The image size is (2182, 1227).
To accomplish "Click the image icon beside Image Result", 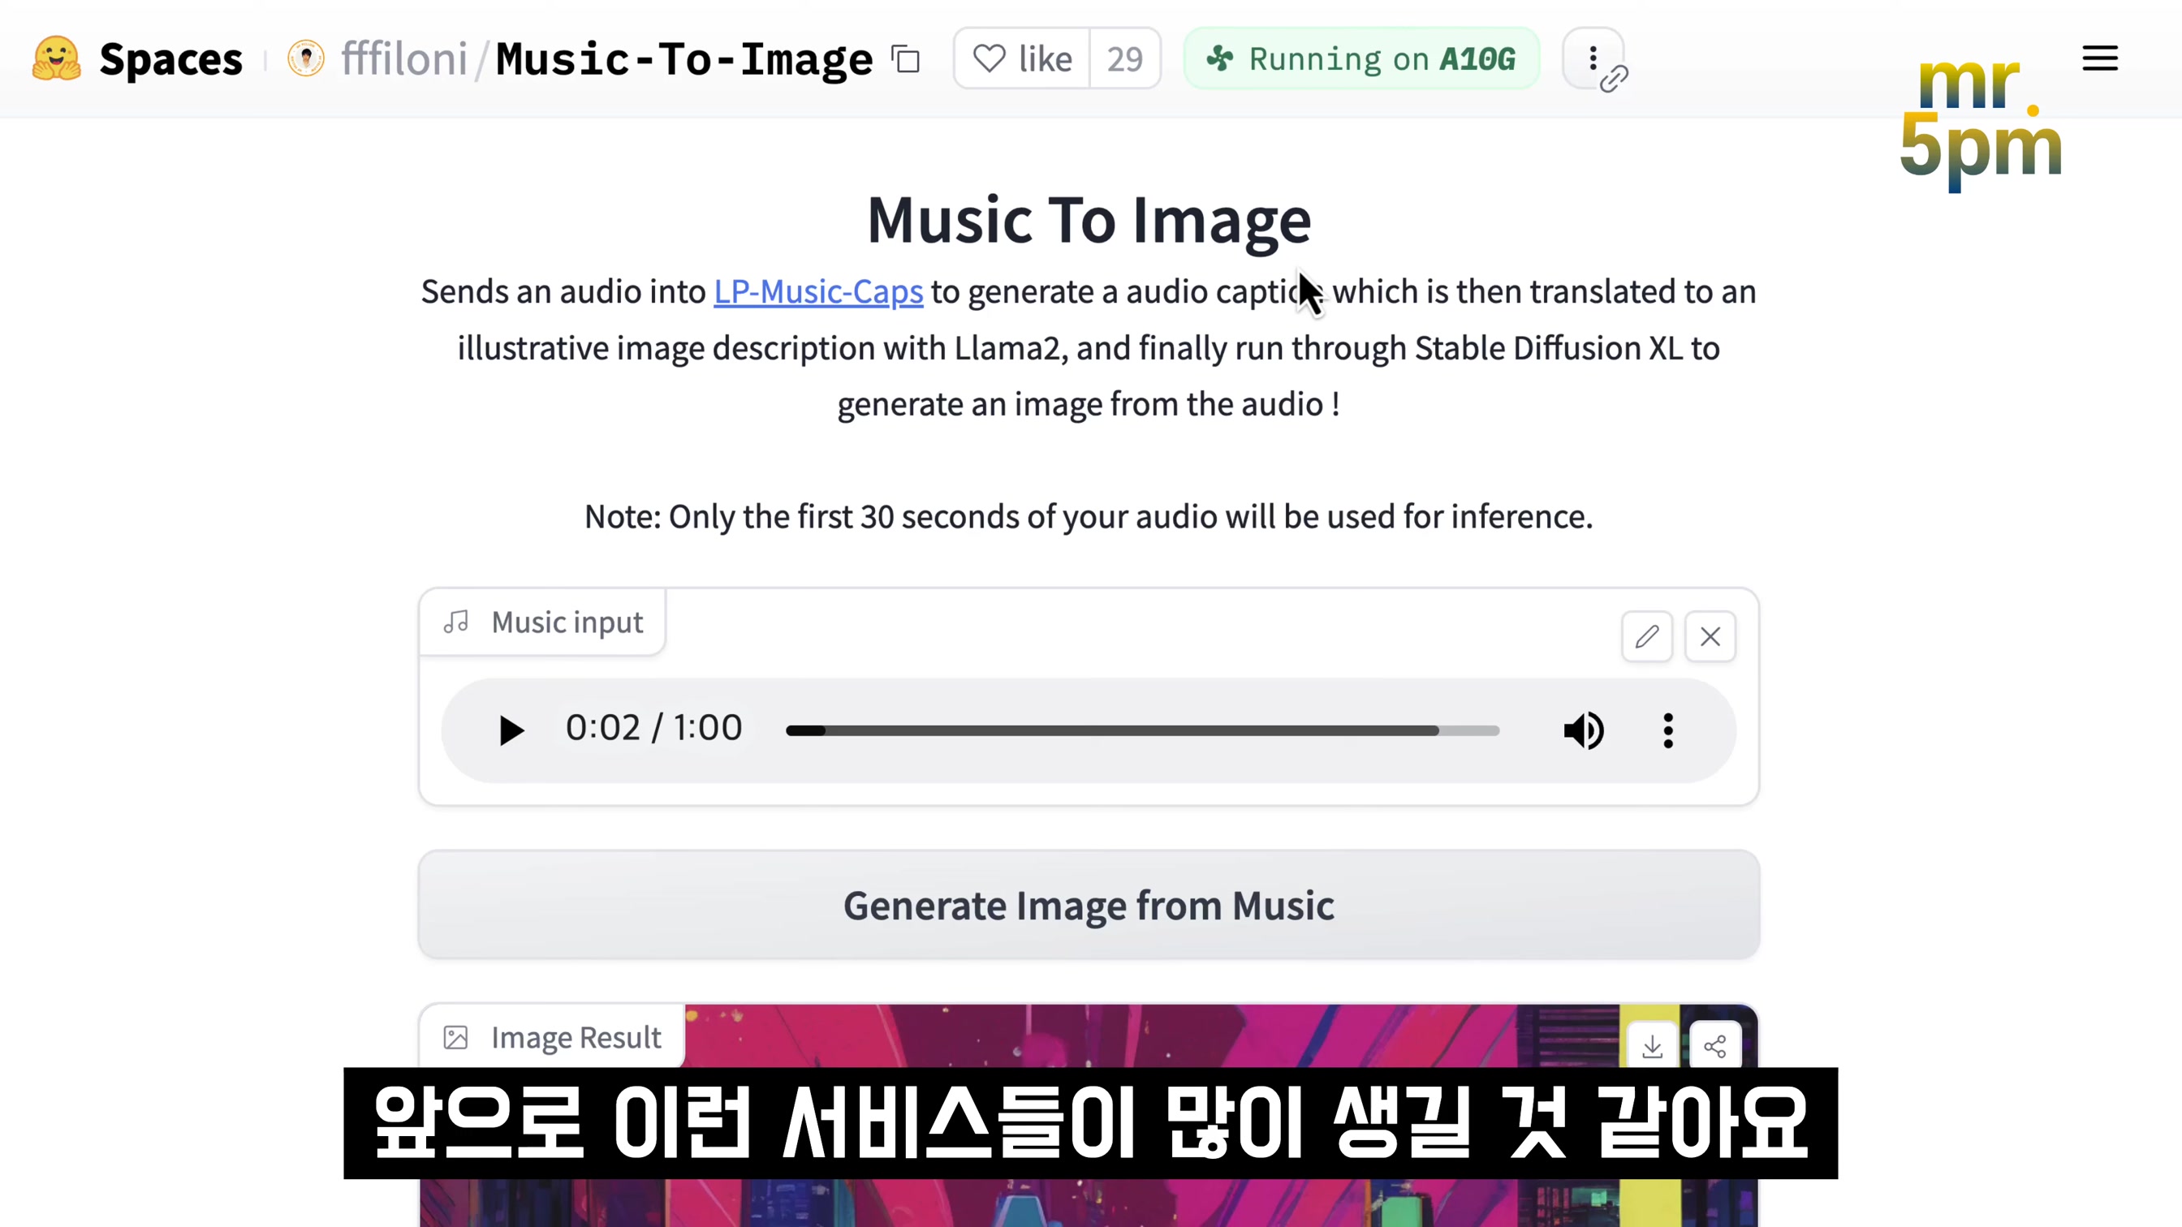I will click(455, 1037).
